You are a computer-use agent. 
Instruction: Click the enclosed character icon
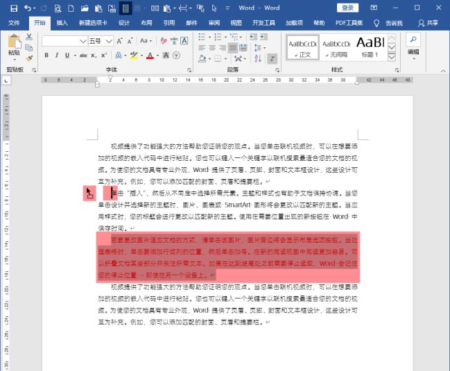(176, 55)
